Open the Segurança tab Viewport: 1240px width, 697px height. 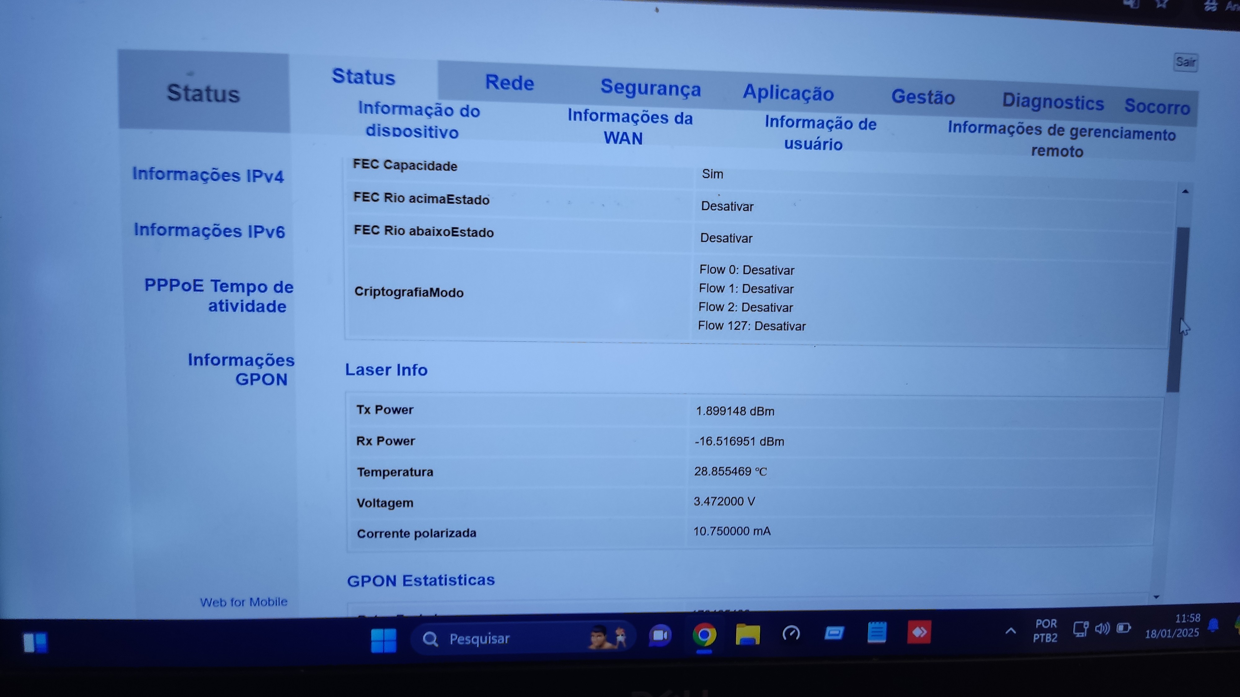pyautogui.click(x=650, y=88)
